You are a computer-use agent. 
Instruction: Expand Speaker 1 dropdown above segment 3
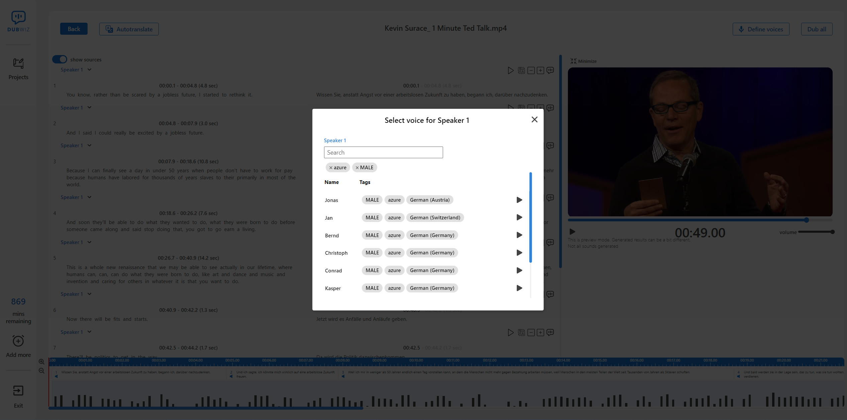[x=89, y=146]
